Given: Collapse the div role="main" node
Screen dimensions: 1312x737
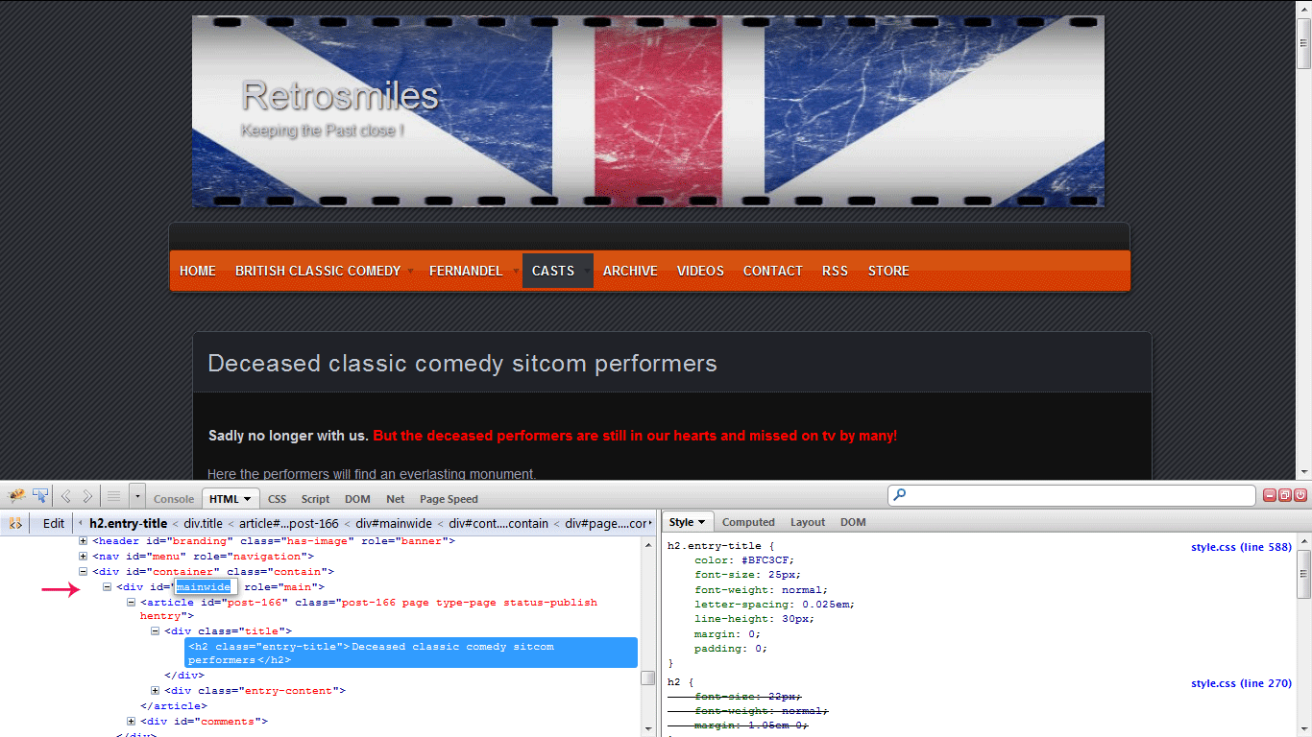Looking at the screenshot, I should click(108, 587).
